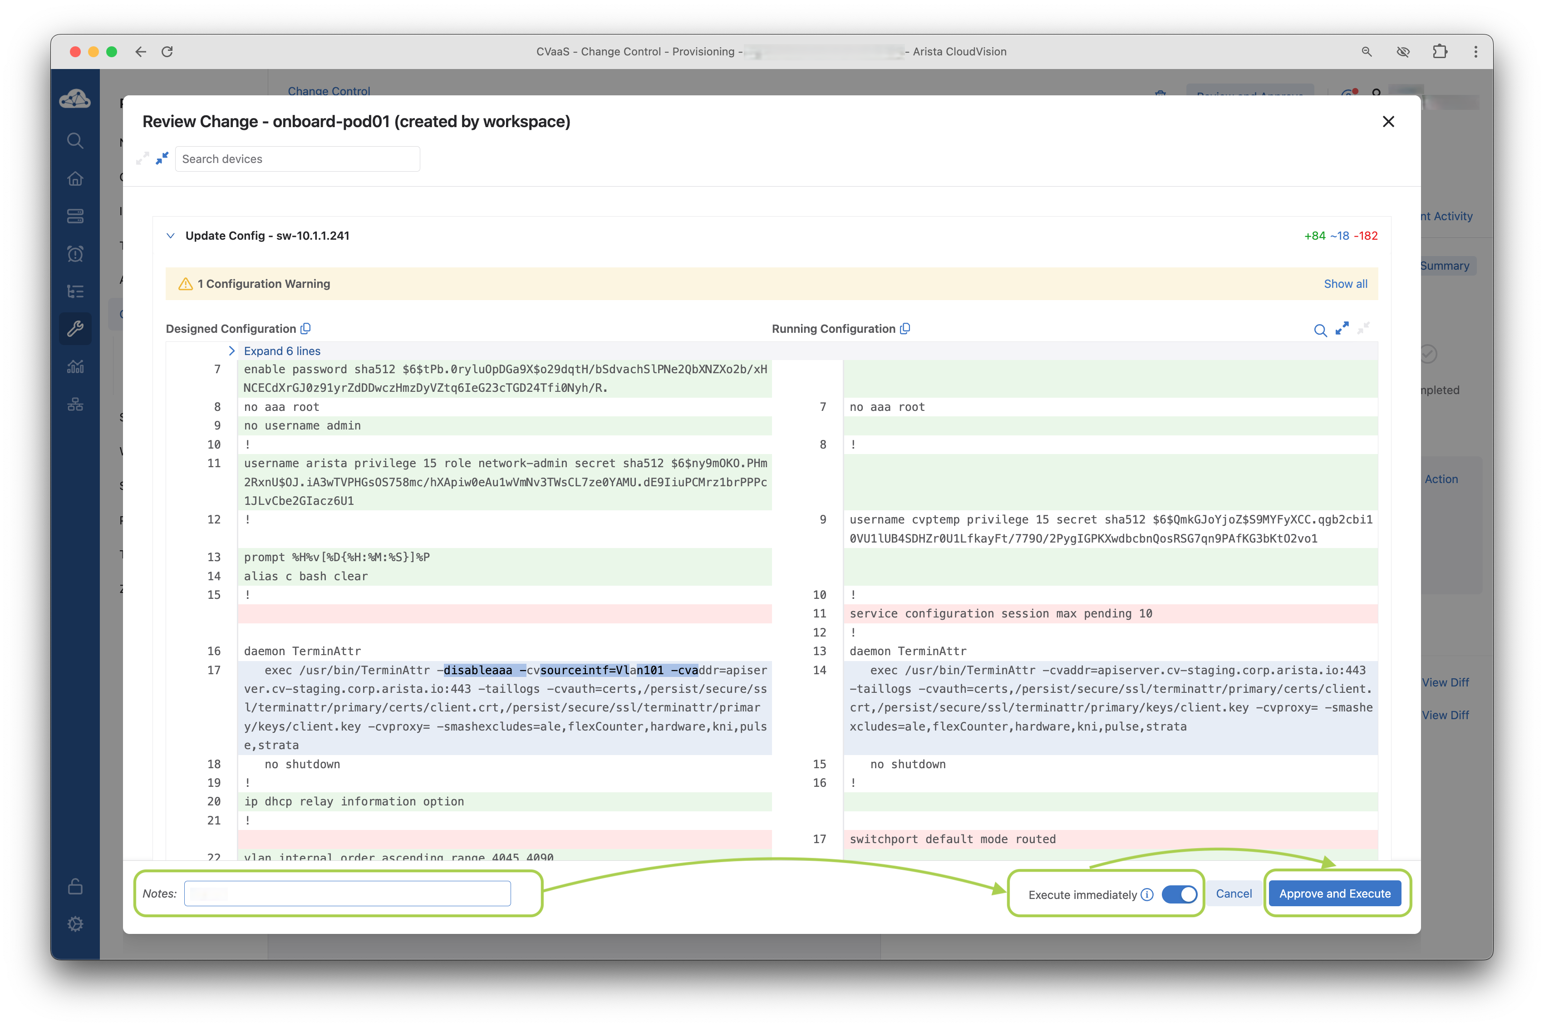
Task: Open the Provisioning wrench sidebar icon
Action: (75, 328)
